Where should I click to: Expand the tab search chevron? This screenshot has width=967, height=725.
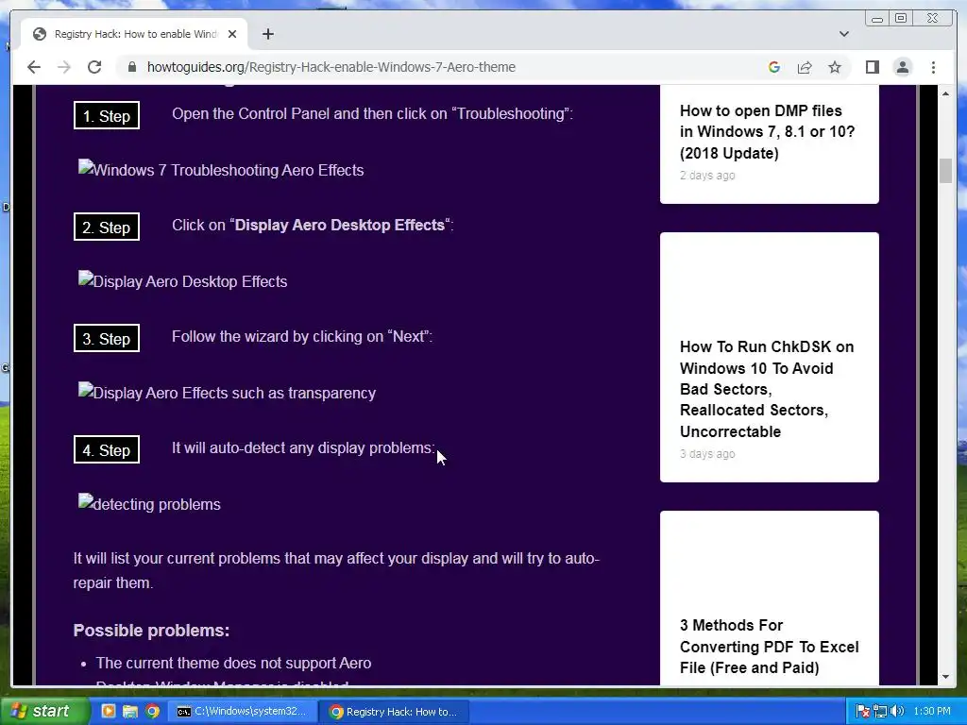844,34
